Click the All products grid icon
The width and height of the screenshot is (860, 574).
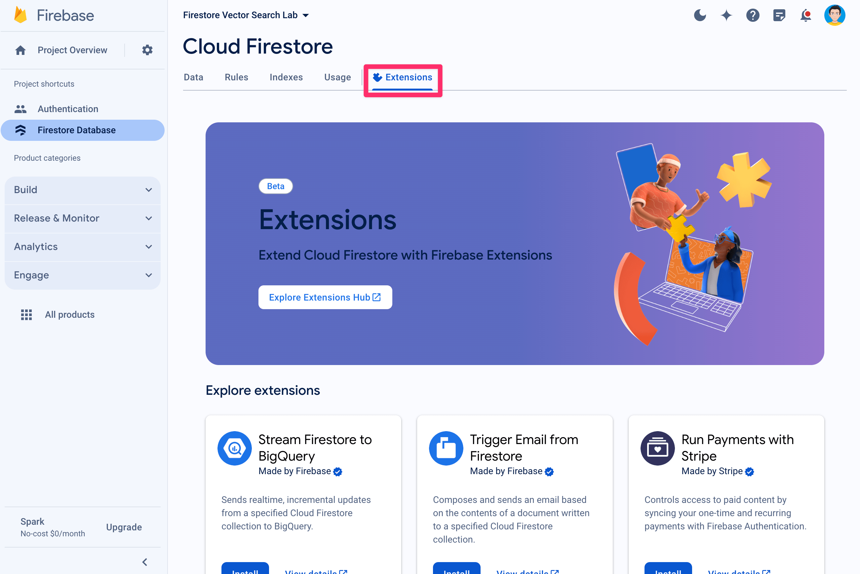(x=25, y=314)
